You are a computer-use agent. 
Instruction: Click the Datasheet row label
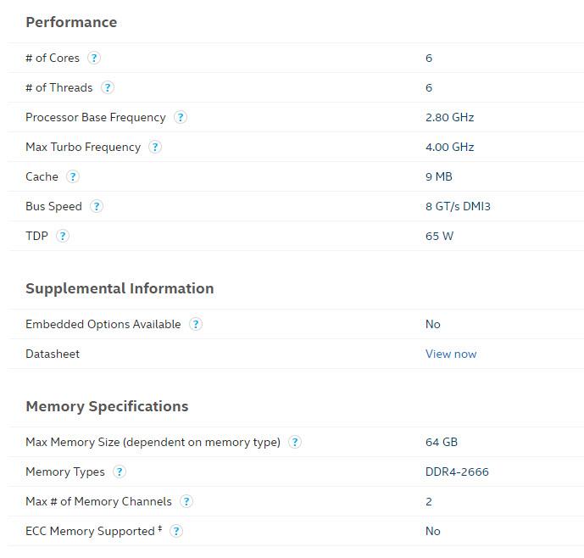point(53,354)
